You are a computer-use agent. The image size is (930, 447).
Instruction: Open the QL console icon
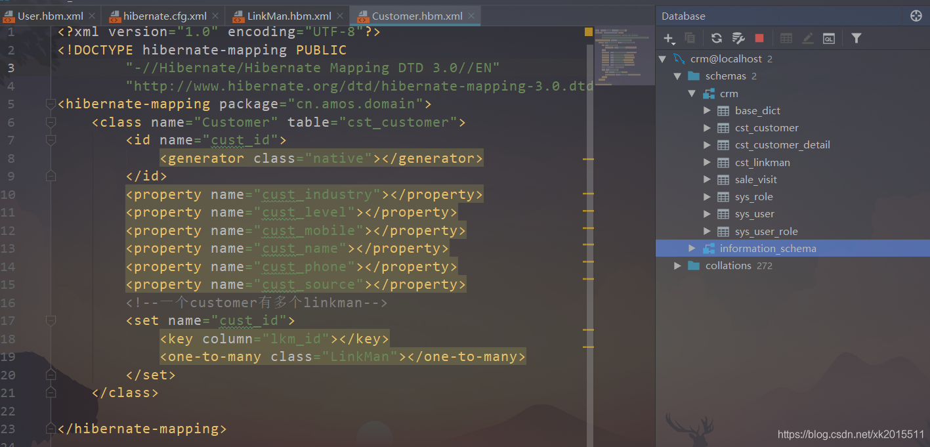pyautogui.click(x=829, y=38)
